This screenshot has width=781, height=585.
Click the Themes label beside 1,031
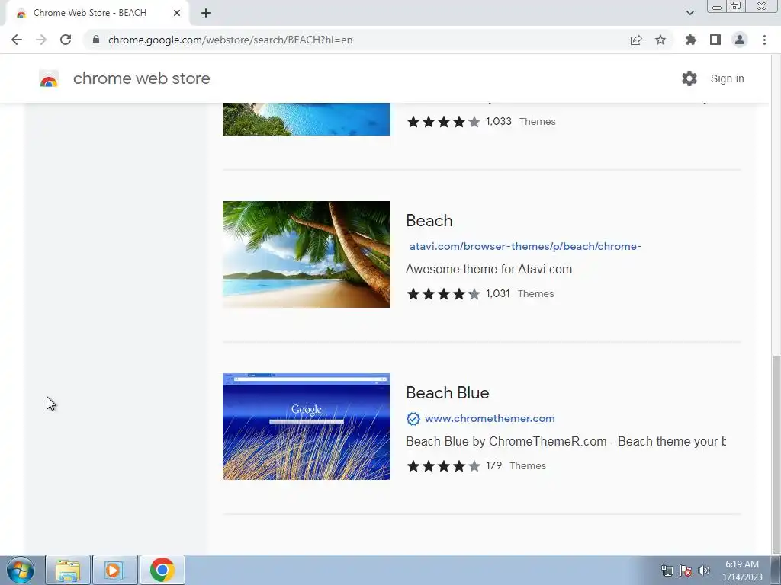click(536, 294)
